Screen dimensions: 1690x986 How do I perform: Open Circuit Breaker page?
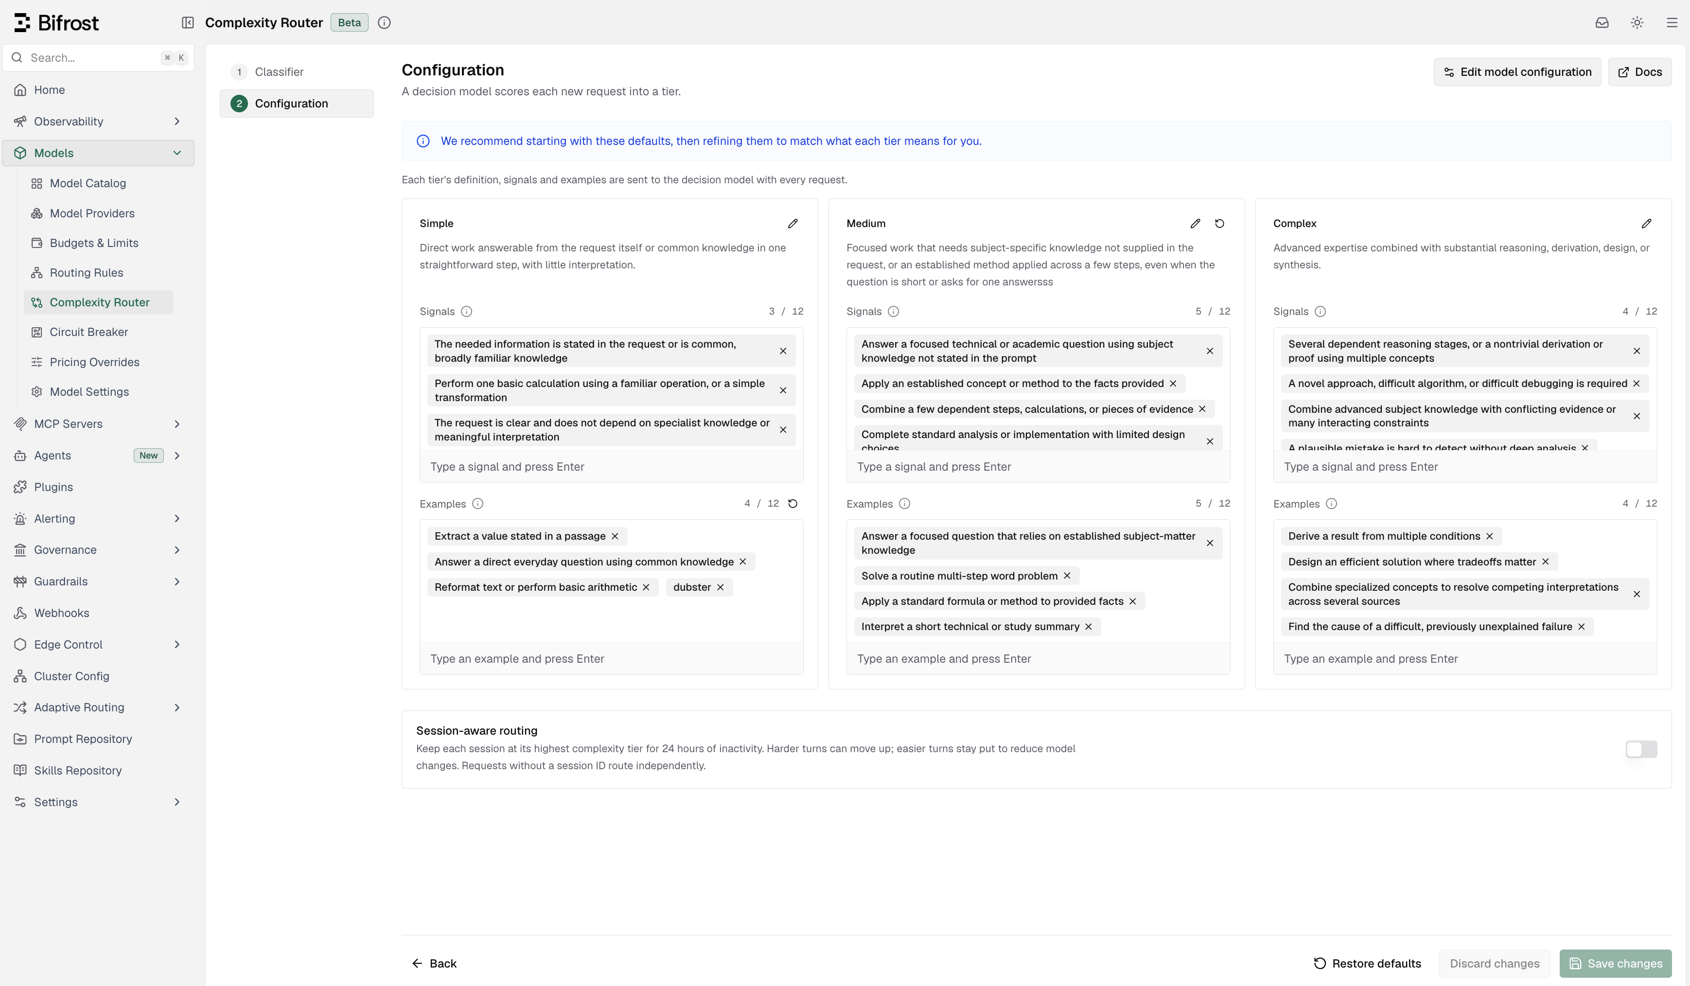point(99,332)
